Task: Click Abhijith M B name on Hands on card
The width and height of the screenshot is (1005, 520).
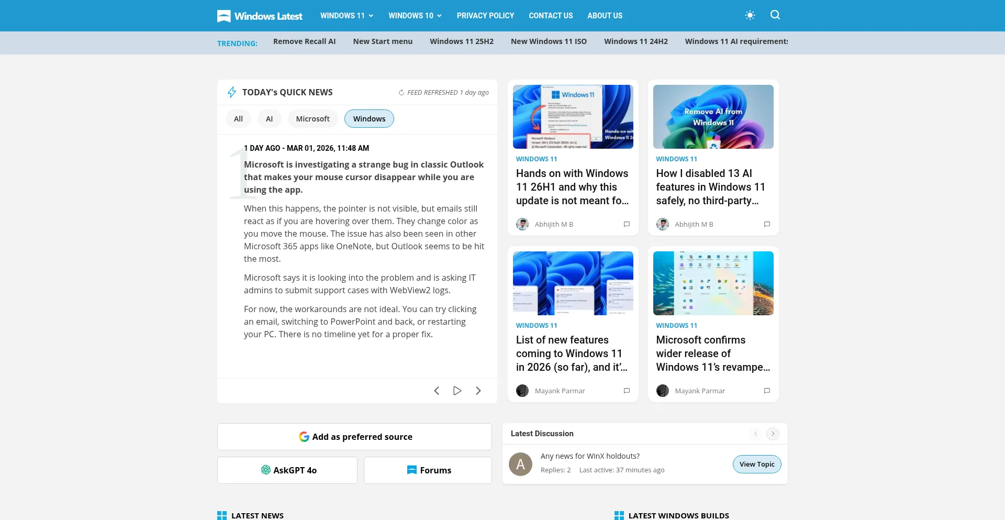Action: [x=554, y=224]
